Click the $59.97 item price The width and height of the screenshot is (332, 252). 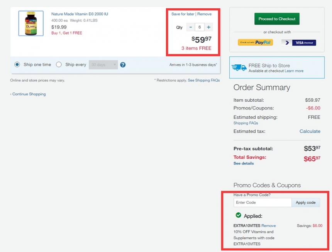202,39
